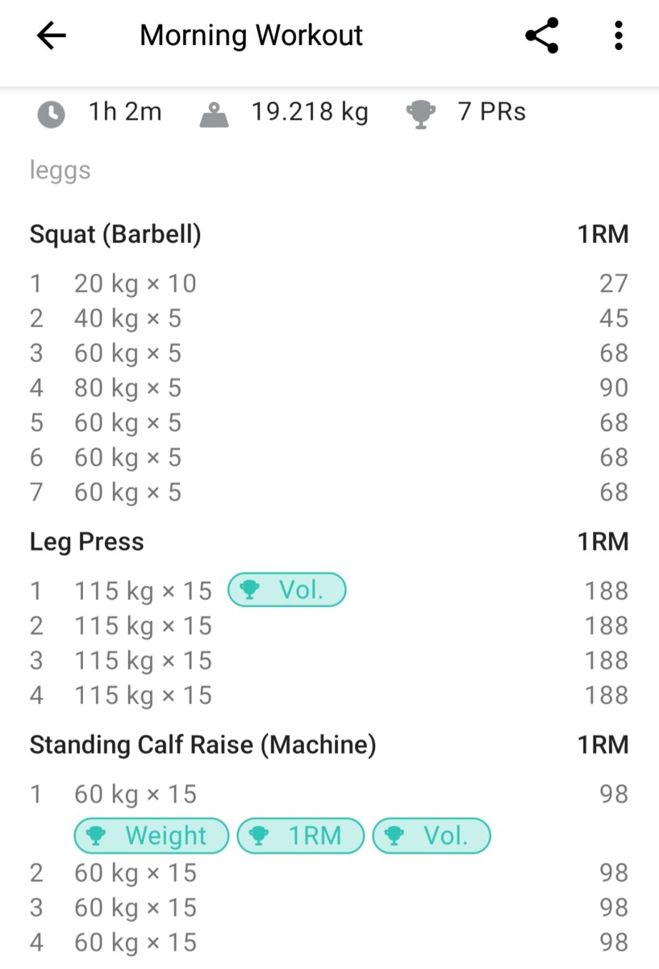Tap the Weight PR badge under Calf Raise
This screenshot has width=659, height=969.
151,836
